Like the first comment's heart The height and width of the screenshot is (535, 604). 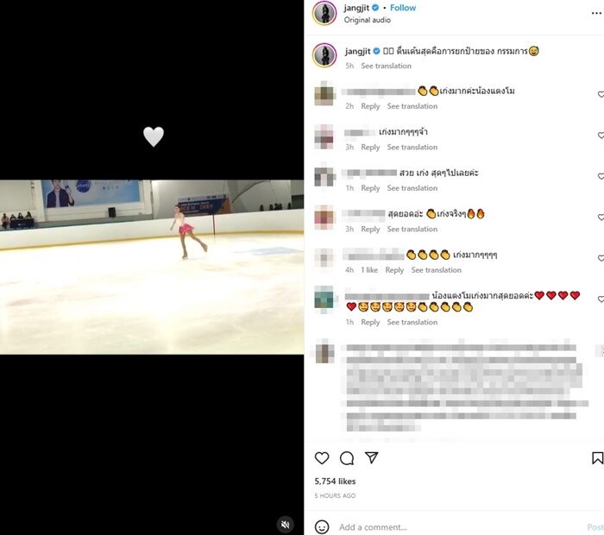click(x=601, y=94)
